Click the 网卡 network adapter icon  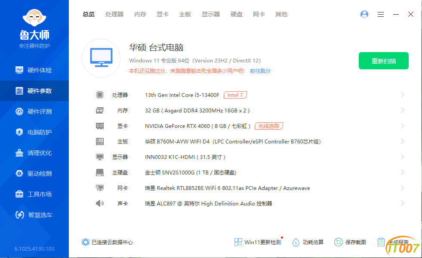99,188
